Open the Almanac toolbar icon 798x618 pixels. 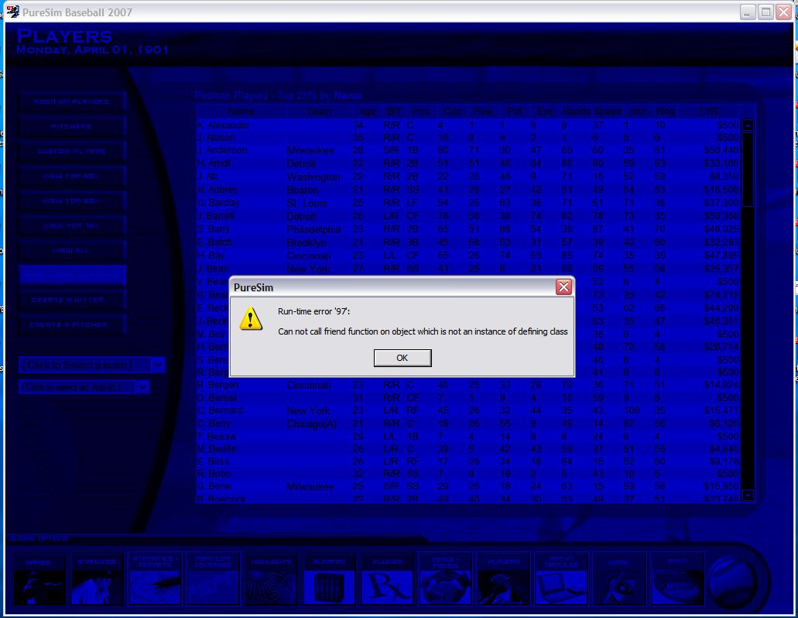click(329, 579)
